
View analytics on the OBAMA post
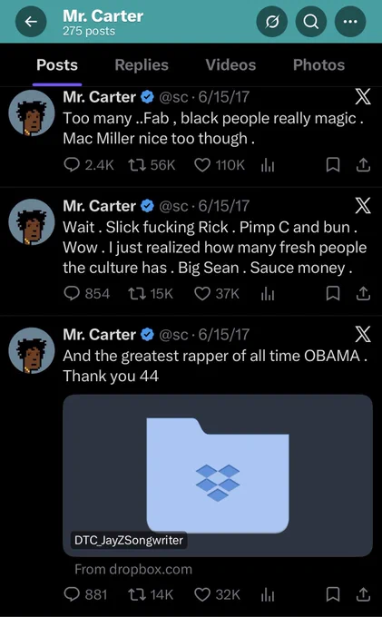coord(268,594)
